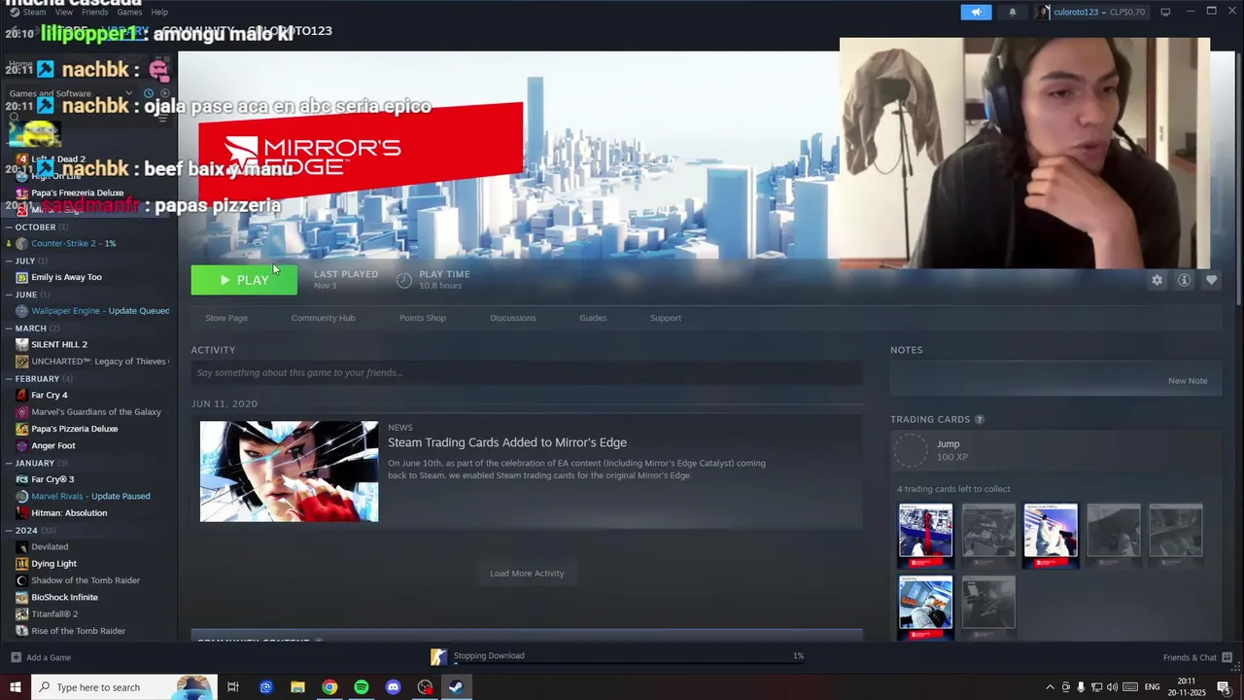Click the Far Cry 4 list icon
1244x700 pixels.
[21, 395]
